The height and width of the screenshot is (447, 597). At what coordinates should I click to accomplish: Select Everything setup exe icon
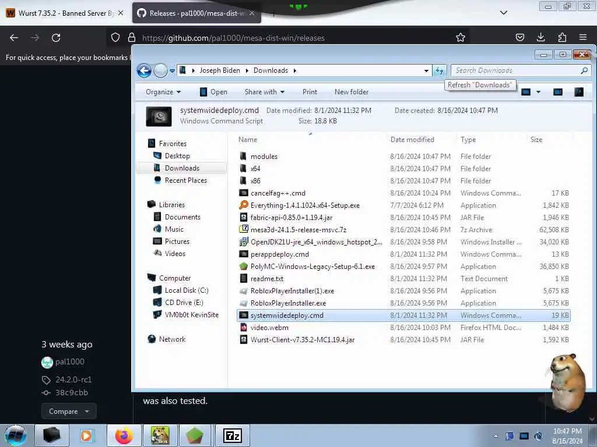[x=243, y=205]
